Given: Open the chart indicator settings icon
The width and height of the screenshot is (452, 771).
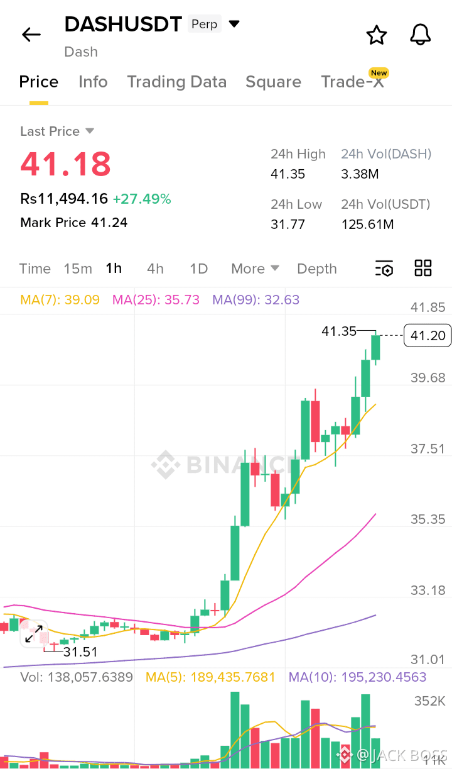Looking at the screenshot, I should point(384,269).
